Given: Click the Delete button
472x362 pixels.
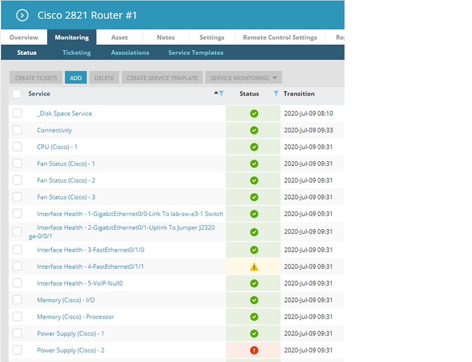Looking at the screenshot, I should coord(104,78).
